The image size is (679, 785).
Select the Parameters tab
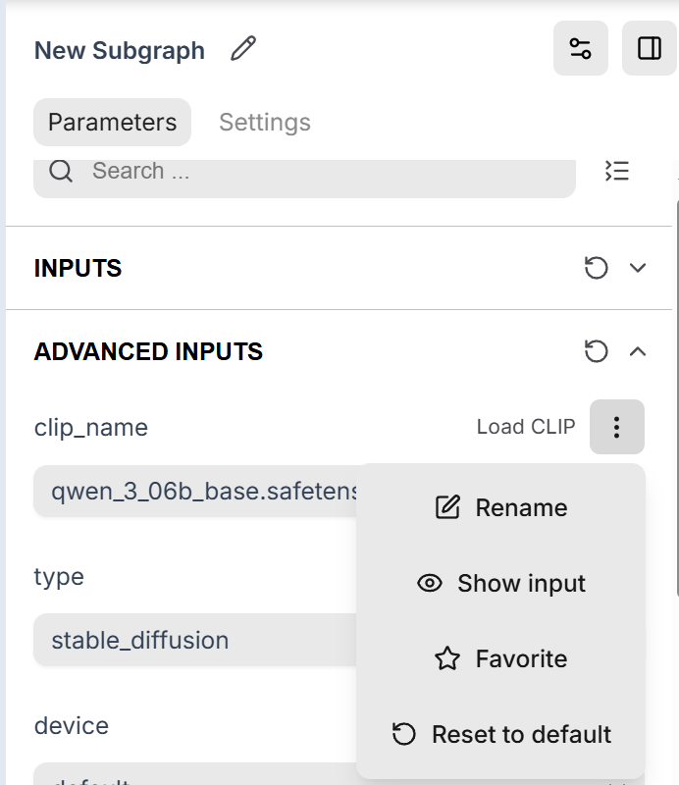click(x=112, y=122)
